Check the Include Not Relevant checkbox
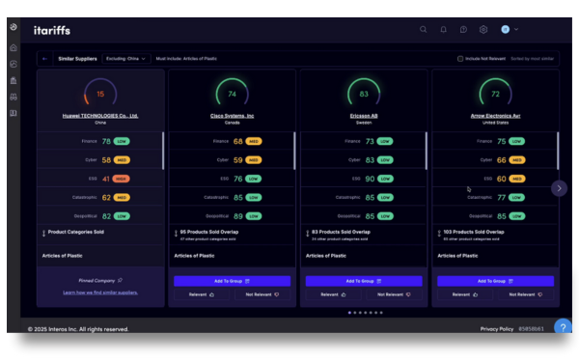The image size is (579, 362). (x=460, y=59)
